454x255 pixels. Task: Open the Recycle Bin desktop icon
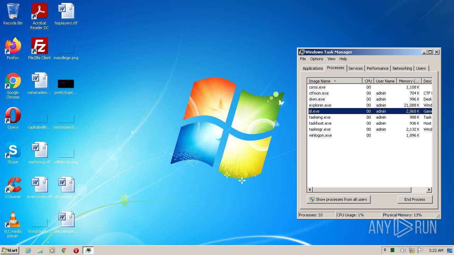[x=13, y=14]
